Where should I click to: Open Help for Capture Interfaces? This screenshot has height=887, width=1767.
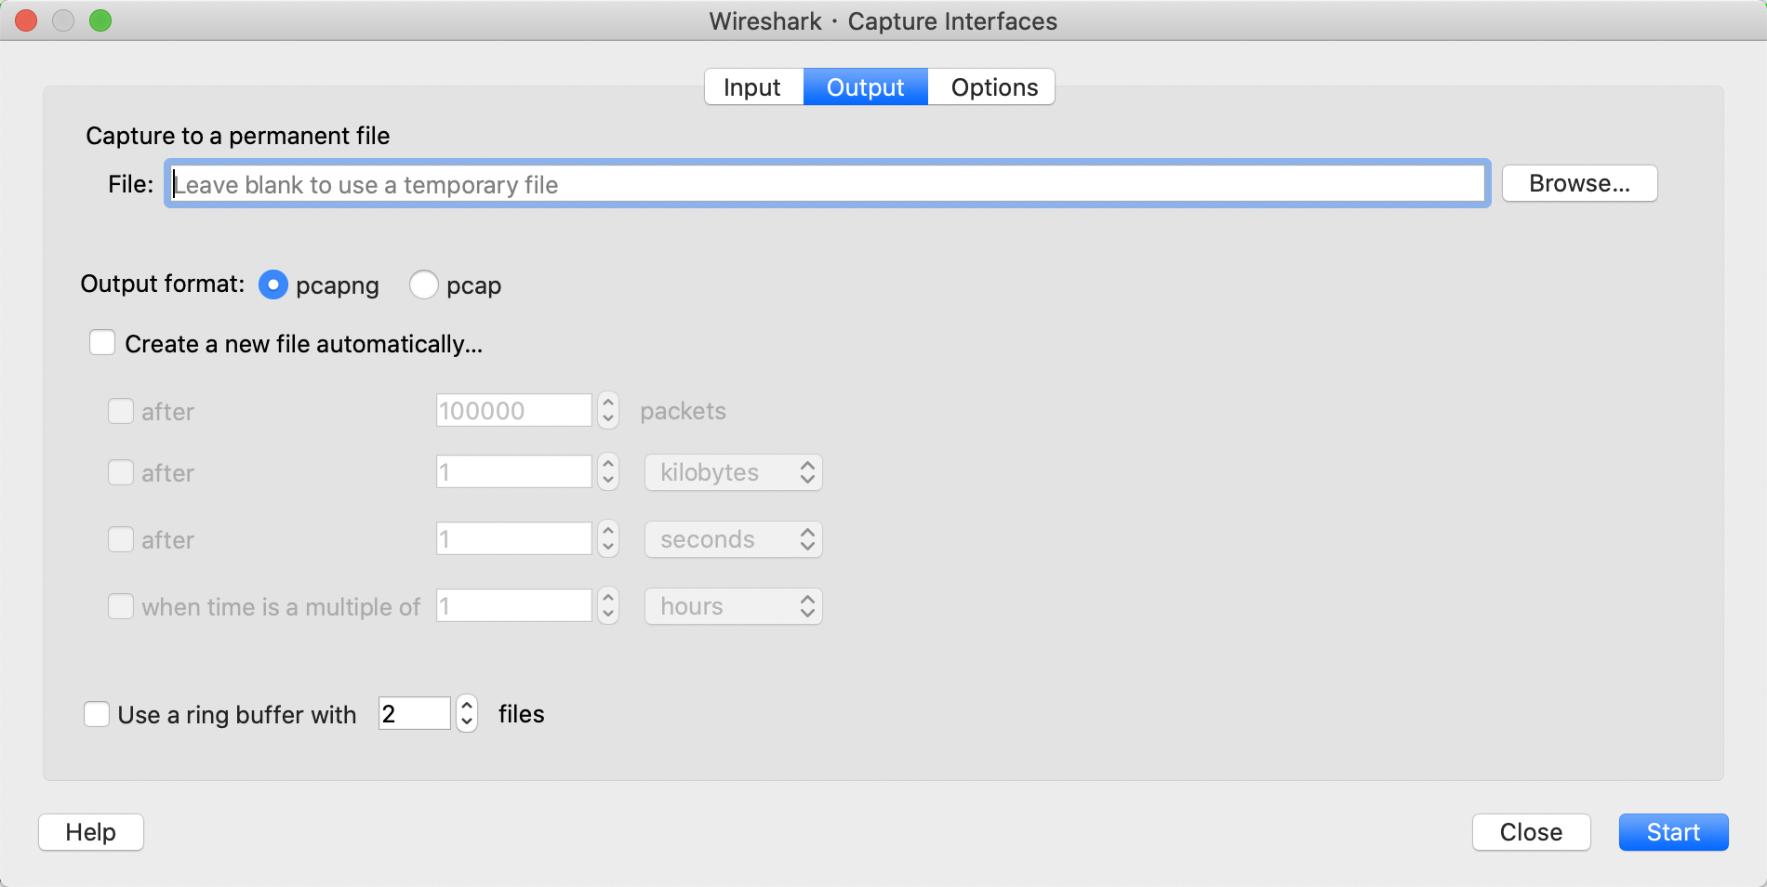click(91, 832)
